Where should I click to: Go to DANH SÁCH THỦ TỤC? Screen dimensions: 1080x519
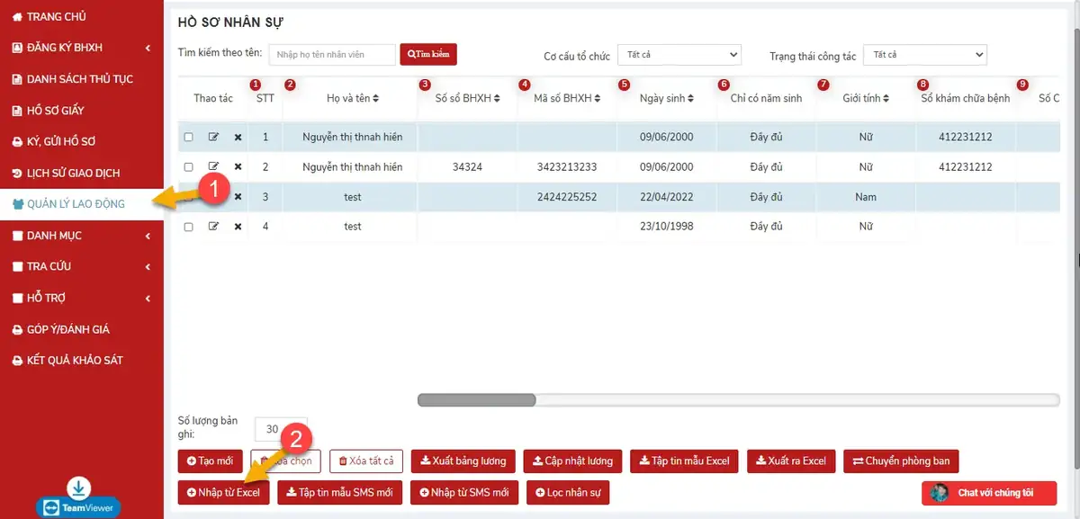(82, 79)
